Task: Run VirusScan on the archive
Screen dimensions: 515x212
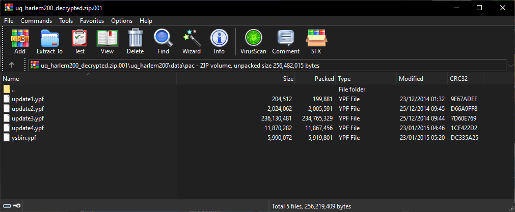Action: pos(253,42)
